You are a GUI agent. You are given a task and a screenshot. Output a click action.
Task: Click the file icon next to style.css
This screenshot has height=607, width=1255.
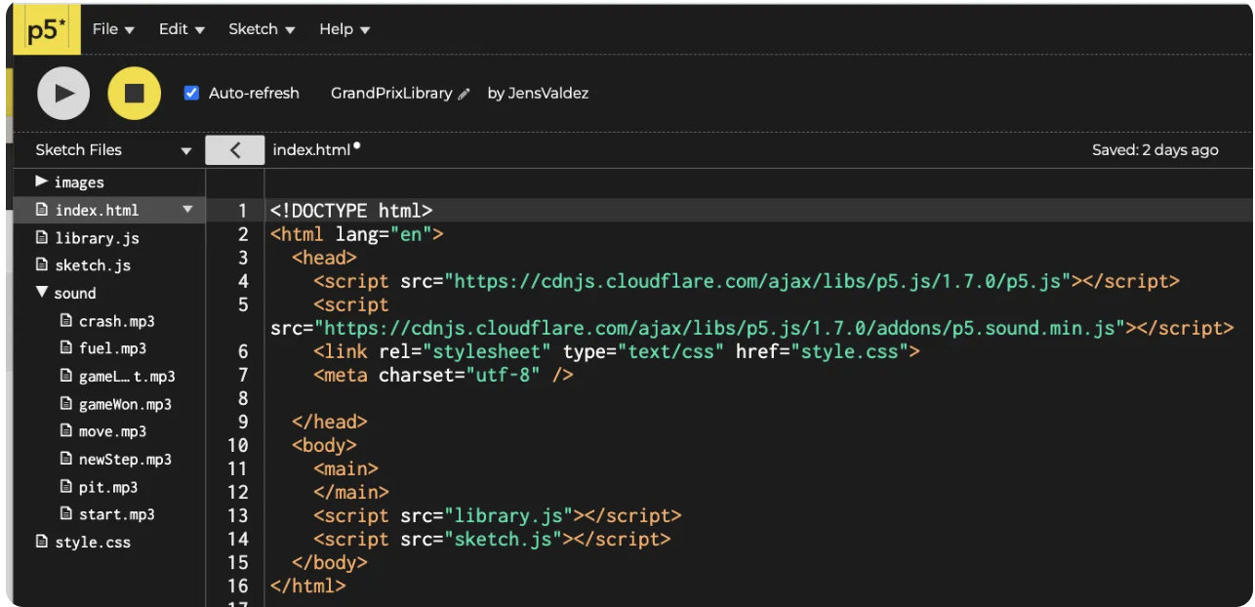(42, 542)
